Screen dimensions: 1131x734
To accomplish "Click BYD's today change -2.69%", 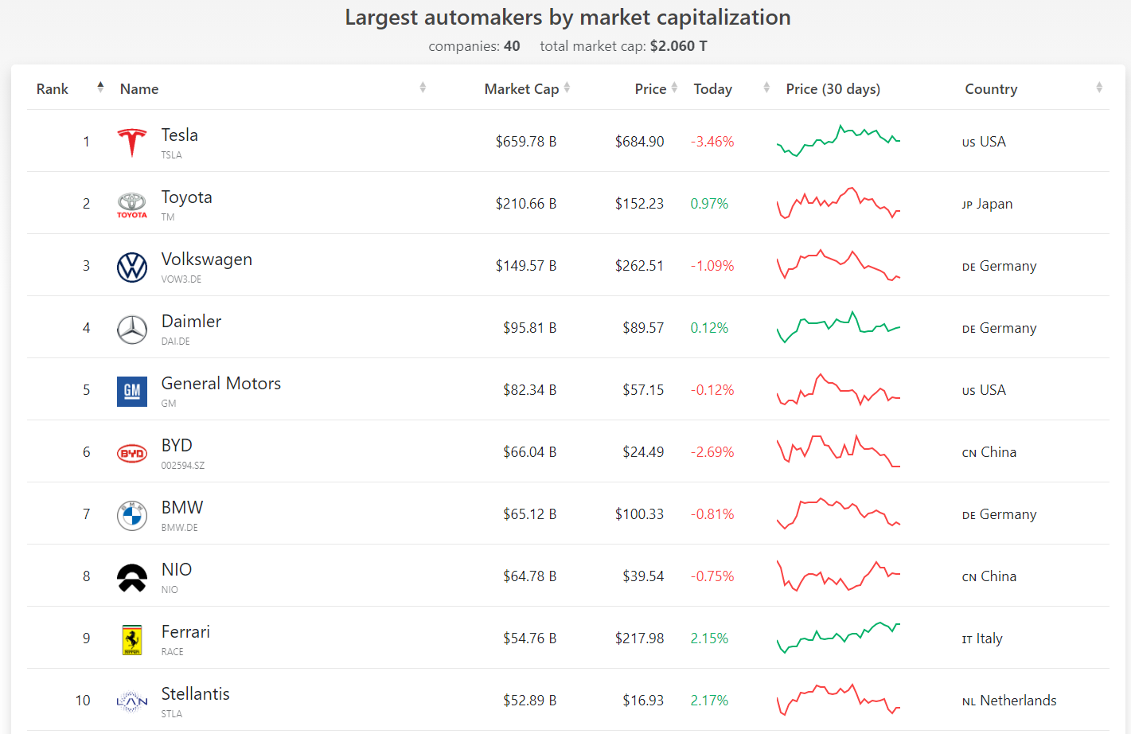I will coord(712,452).
